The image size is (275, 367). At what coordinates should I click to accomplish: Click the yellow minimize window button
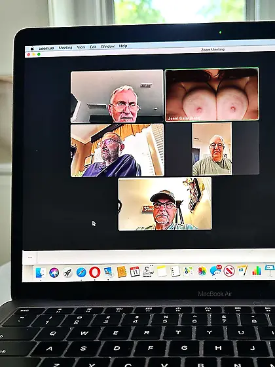point(33,54)
